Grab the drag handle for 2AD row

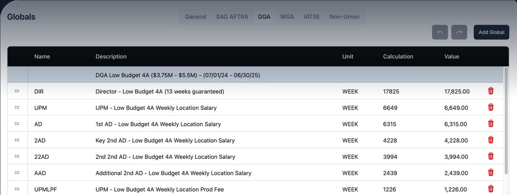(x=17, y=140)
